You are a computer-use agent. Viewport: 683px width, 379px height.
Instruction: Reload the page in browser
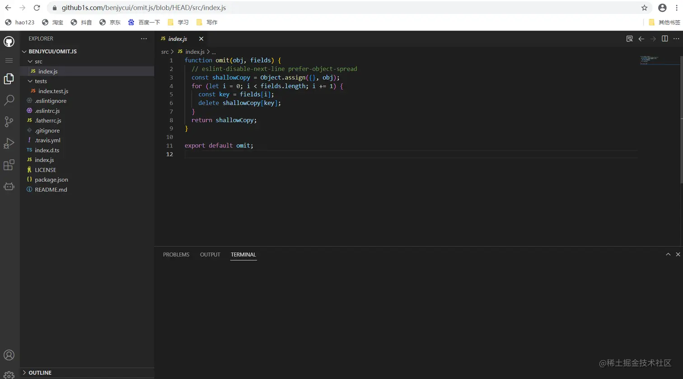coord(37,8)
